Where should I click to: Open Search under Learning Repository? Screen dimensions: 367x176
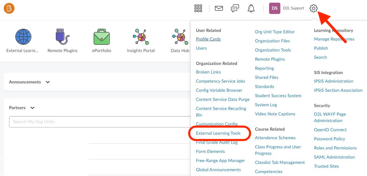[x=320, y=57]
